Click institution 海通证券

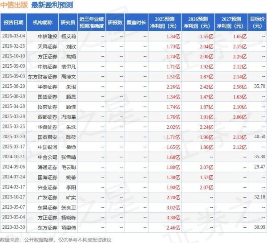tap(47, 167)
